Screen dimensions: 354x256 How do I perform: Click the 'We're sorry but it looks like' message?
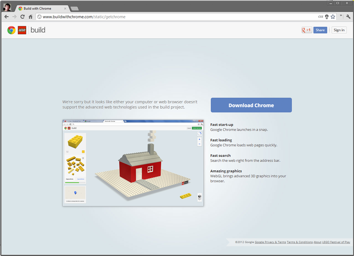coord(130,104)
